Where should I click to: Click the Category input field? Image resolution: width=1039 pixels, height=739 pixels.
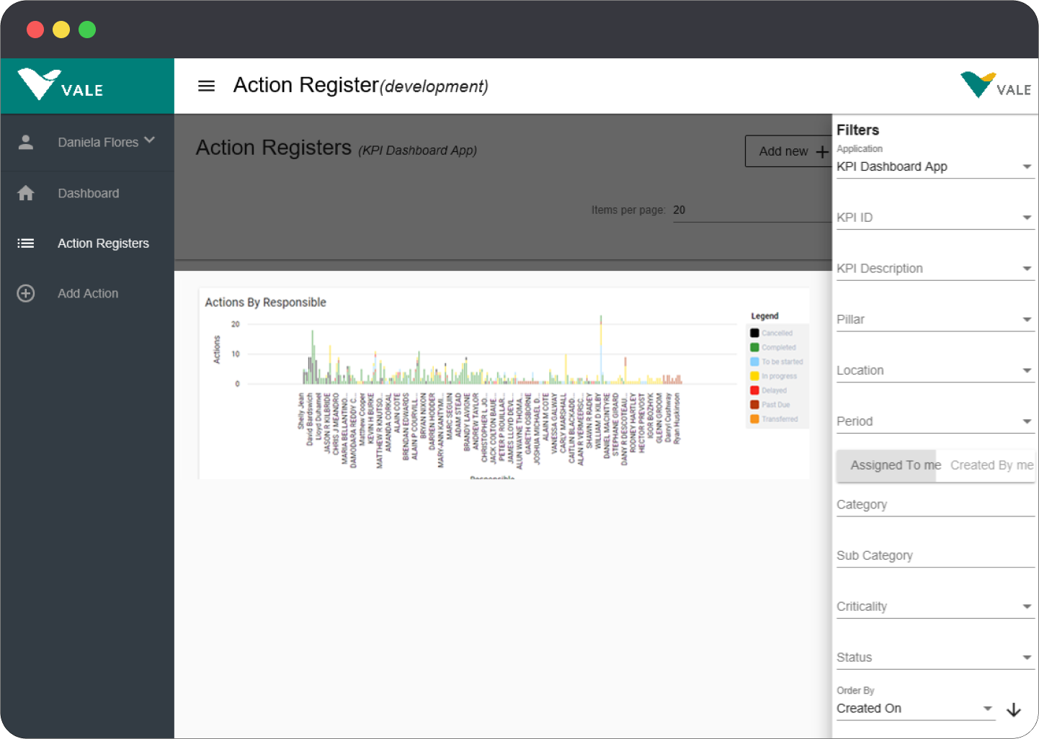(935, 505)
